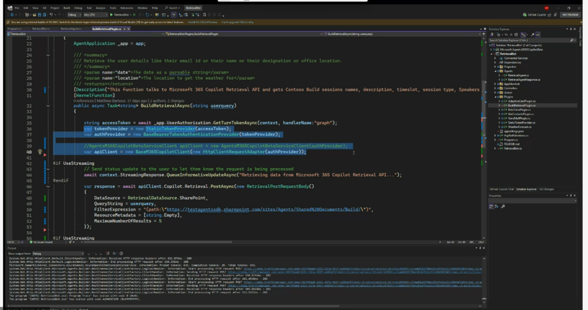Switch to GitHub Copilot Chat tab

(x=501, y=189)
